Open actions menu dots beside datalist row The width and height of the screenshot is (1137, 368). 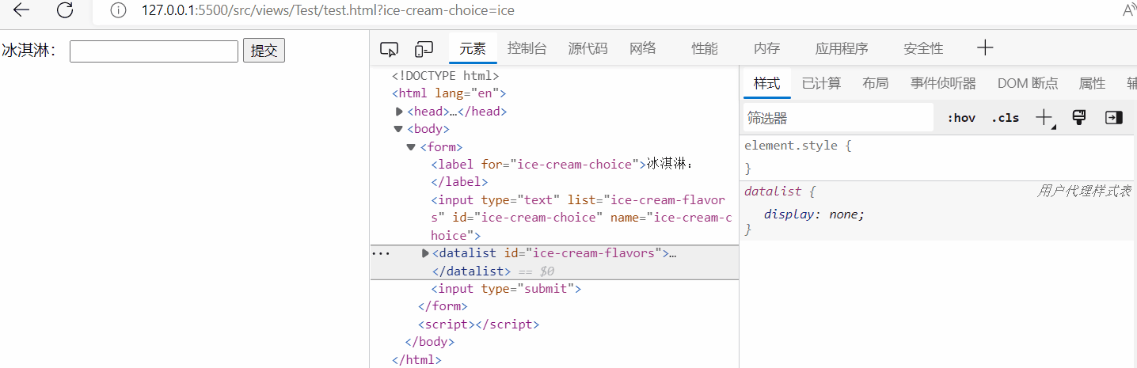(381, 253)
